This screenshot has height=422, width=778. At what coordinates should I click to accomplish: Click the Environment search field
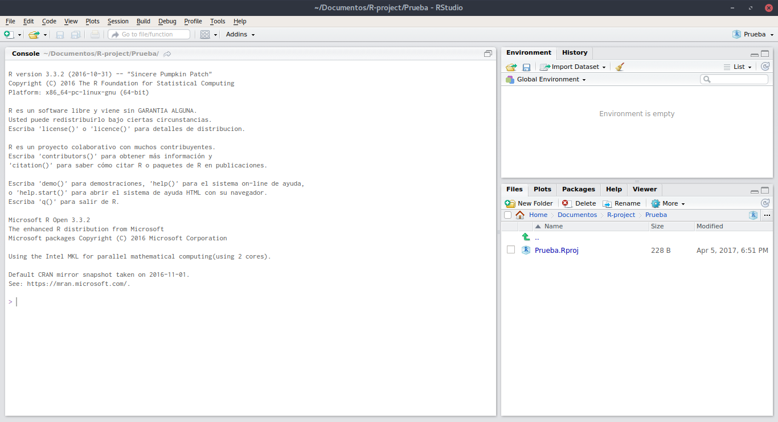click(x=734, y=79)
